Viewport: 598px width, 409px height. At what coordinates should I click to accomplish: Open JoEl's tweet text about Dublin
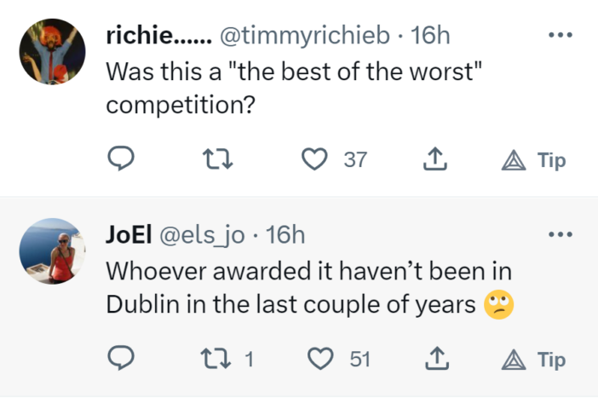click(x=307, y=288)
